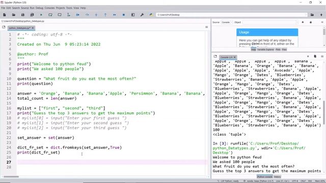Go to Help pane home
The image size is (326, 183).
click(303, 22)
